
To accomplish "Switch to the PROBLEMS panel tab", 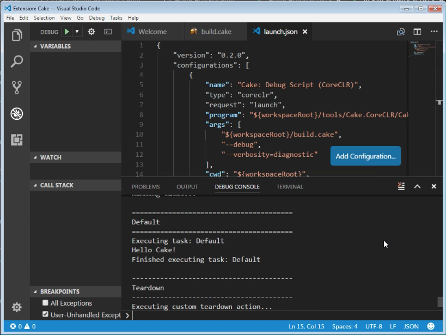I will tap(145, 187).
